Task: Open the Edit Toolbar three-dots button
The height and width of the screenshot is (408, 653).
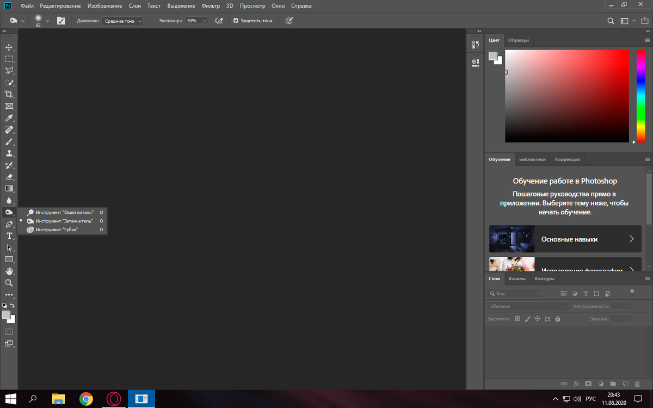Action: click(x=9, y=295)
